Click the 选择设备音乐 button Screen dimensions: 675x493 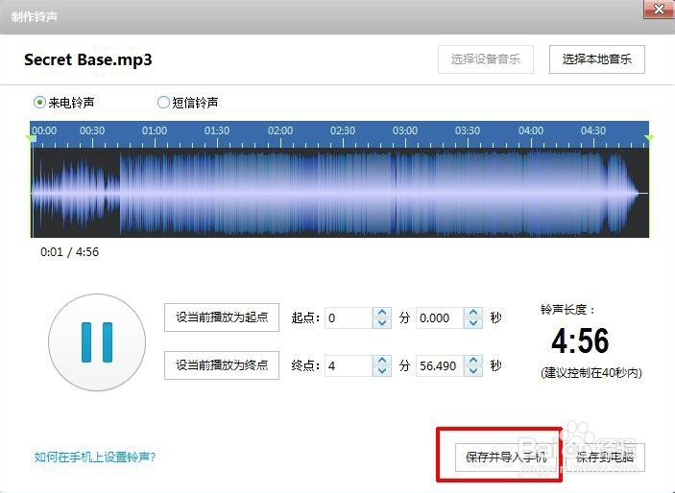click(x=486, y=59)
